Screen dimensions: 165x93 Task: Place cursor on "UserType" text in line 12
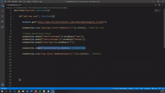coord(49,42)
